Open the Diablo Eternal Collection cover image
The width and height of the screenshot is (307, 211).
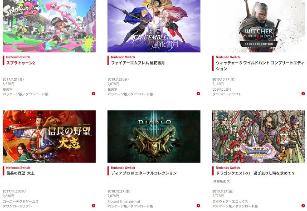154,137
